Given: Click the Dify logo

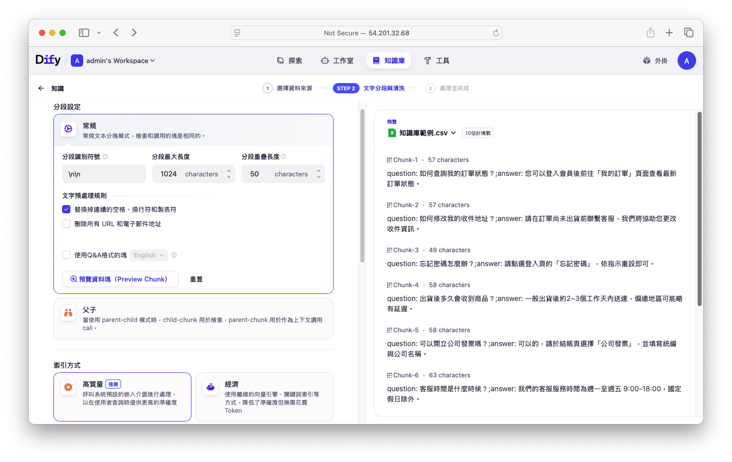Looking at the screenshot, I should 48,60.
